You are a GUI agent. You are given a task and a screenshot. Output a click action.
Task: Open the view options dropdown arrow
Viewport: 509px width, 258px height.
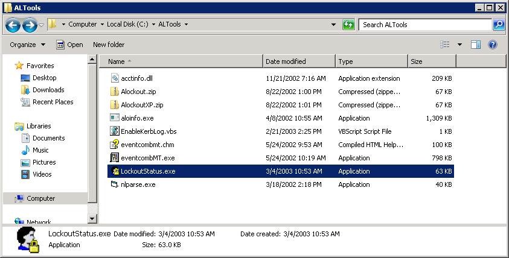pyautogui.click(x=459, y=45)
